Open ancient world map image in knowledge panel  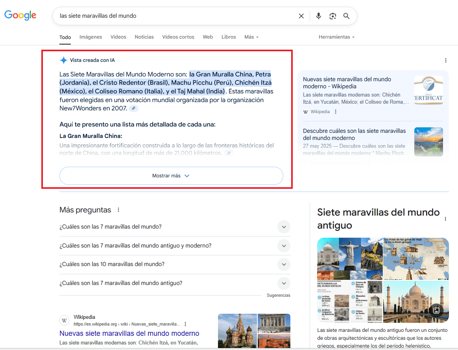(x=416, y=259)
